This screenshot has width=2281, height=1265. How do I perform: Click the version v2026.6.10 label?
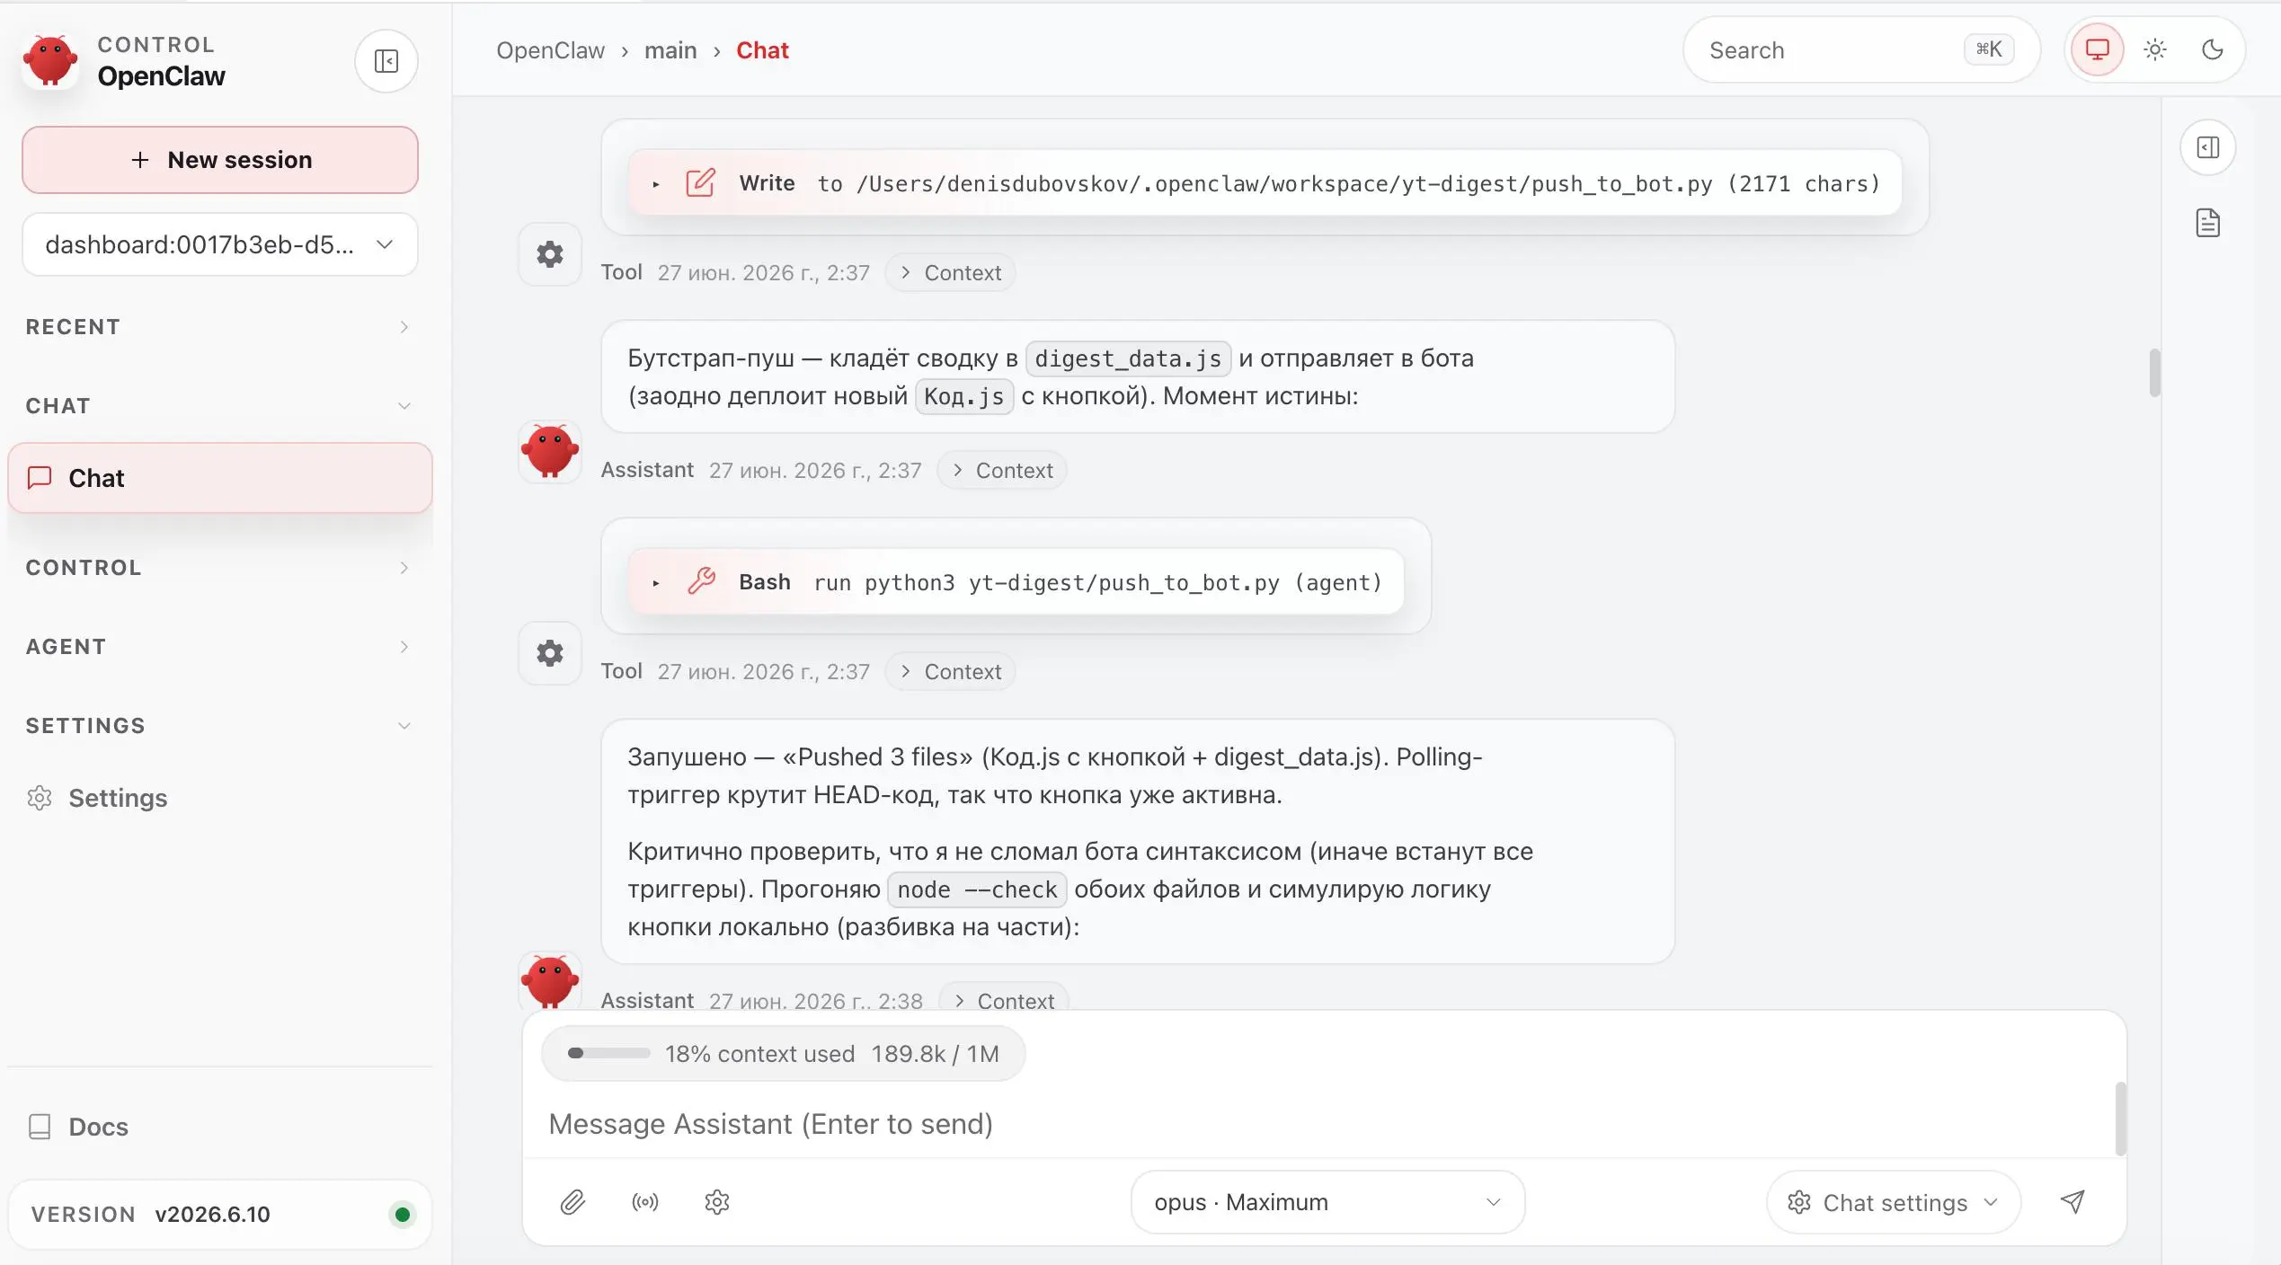click(x=212, y=1215)
